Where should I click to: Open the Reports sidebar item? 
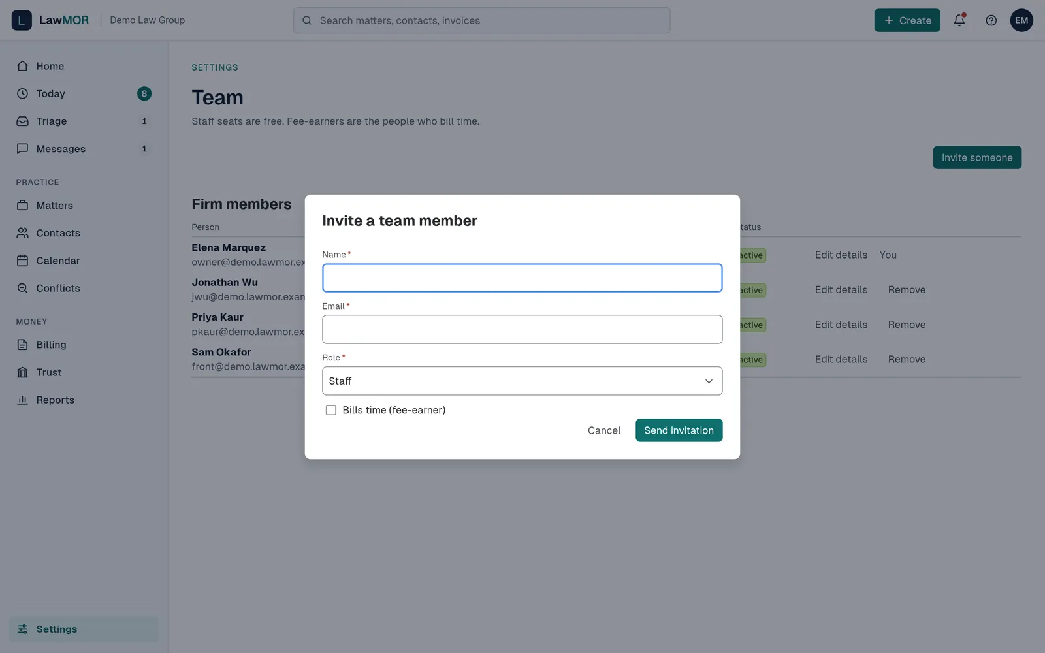(84, 400)
